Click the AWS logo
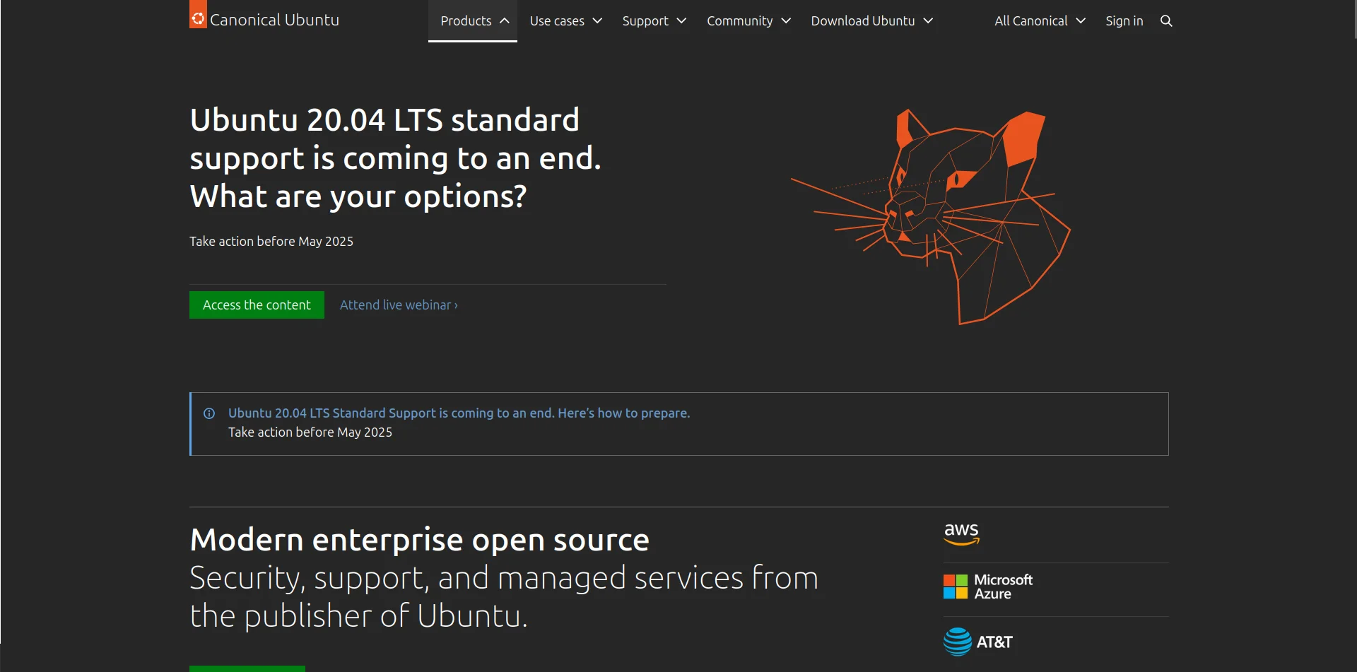The image size is (1357, 672). pos(961,534)
